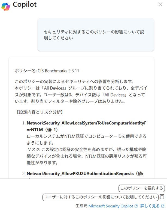Click the ポリシー名: CIS Benchmarks 2.3.11 line
The height and width of the screenshot is (210, 167).
point(47,71)
